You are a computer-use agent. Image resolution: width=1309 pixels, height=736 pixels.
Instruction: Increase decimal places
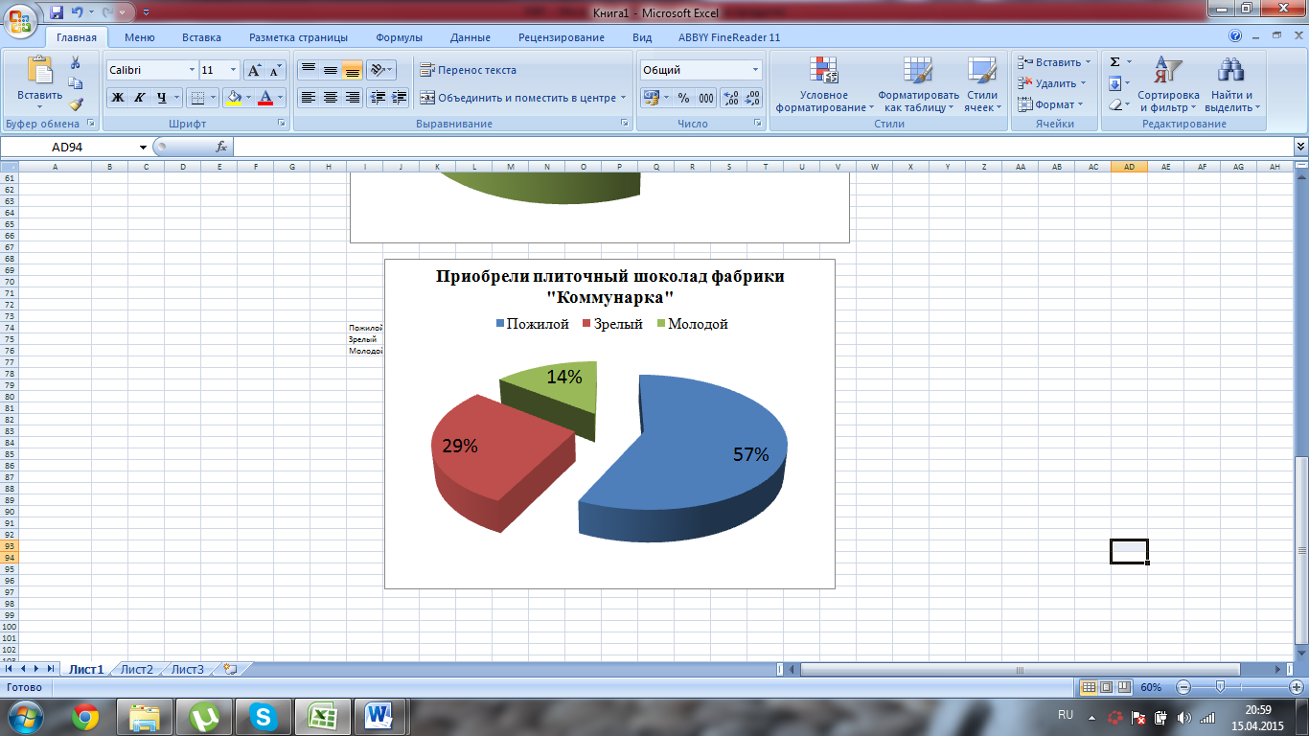pyautogui.click(x=730, y=98)
